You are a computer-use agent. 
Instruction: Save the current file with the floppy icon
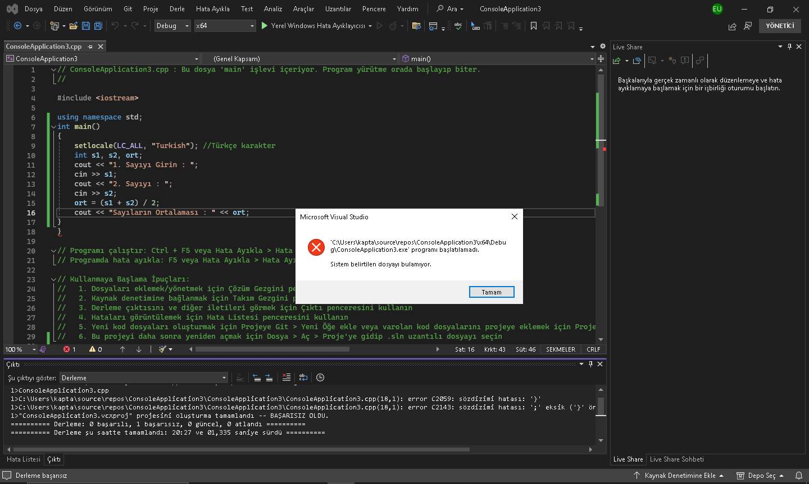pos(86,26)
